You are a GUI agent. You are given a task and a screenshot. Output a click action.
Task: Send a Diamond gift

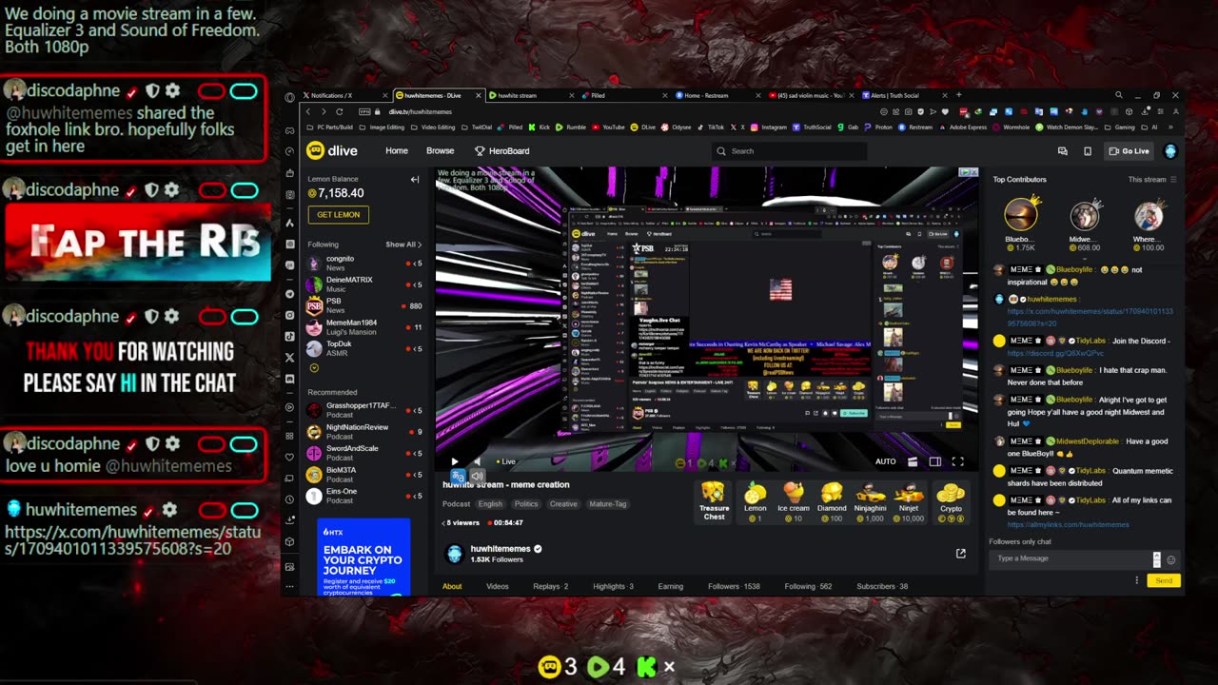pos(832,501)
